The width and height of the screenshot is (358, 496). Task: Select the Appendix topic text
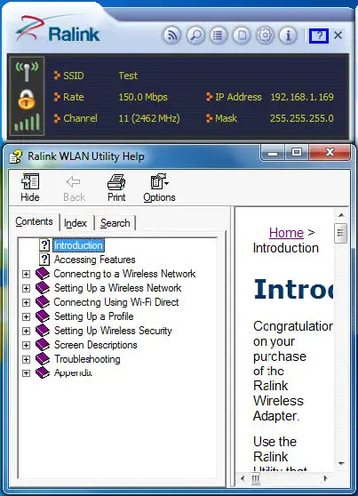pos(73,372)
